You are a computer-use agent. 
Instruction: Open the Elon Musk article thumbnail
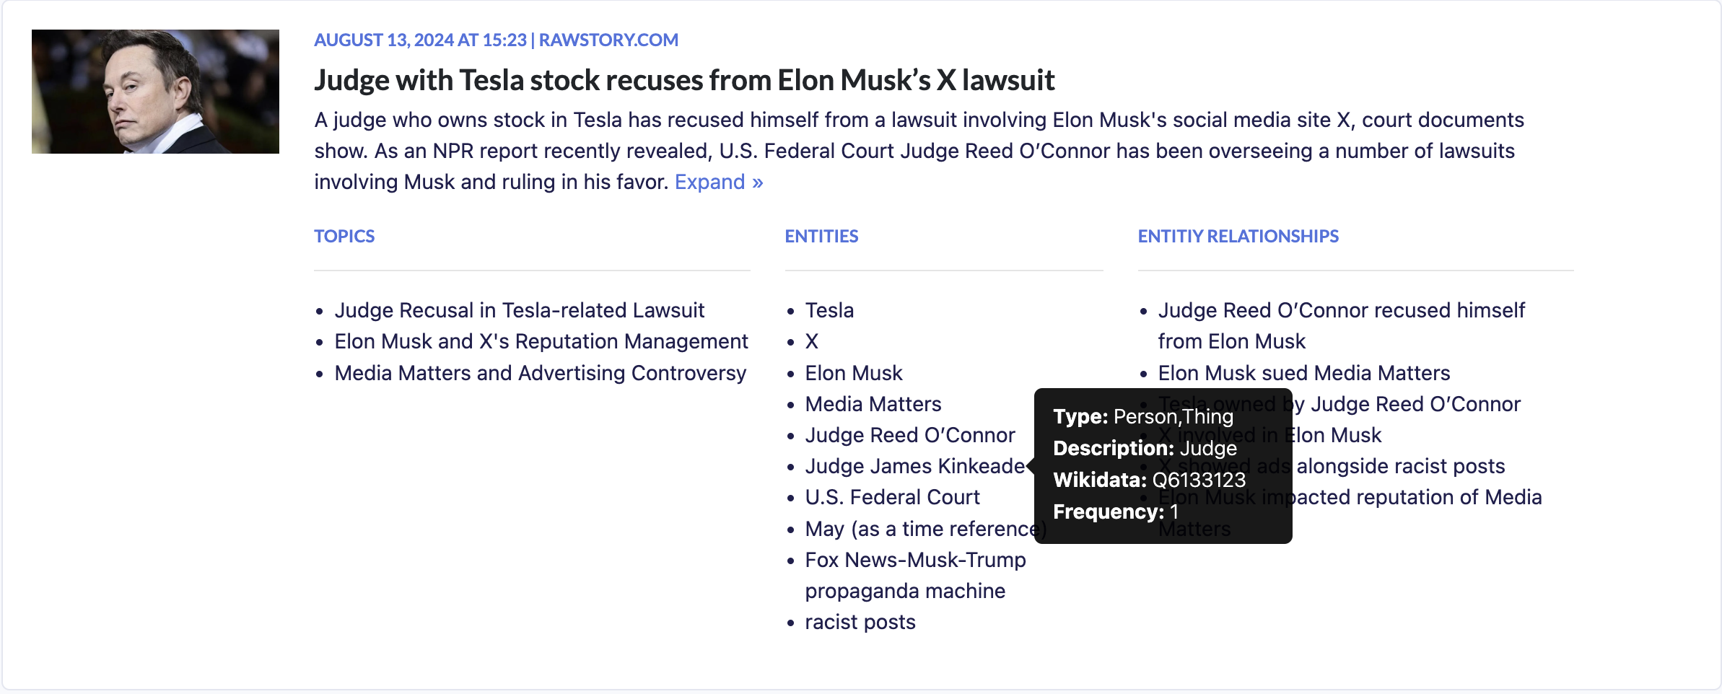(155, 92)
